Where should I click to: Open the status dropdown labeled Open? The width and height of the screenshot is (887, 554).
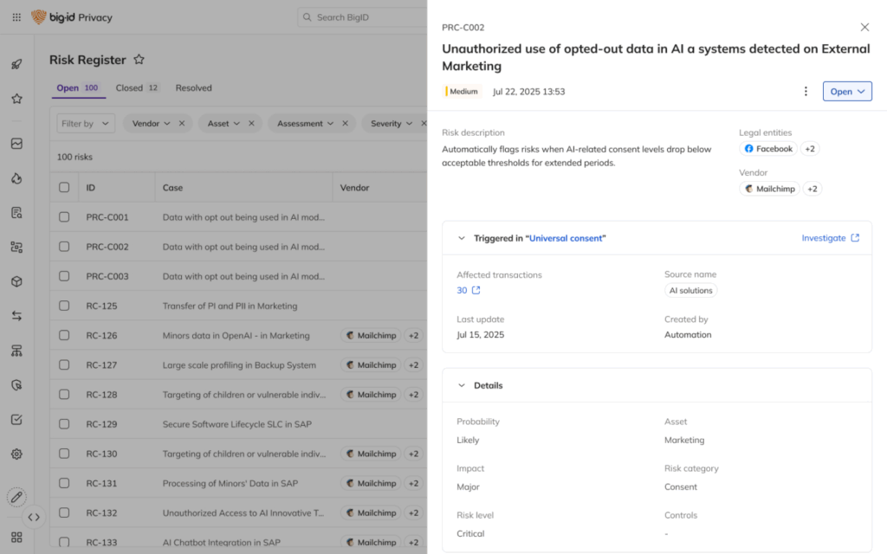tap(846, 92)
